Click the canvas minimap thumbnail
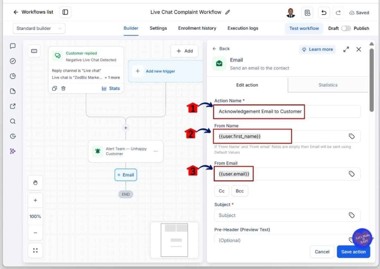This screenshot has width=380, height=269. point(174,240)
